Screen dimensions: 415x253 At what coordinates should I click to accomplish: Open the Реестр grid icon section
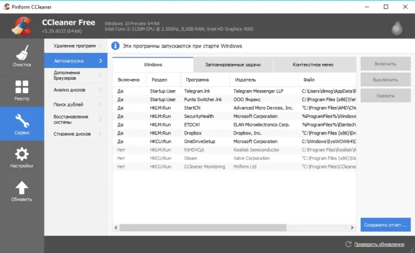pos(21,89)
